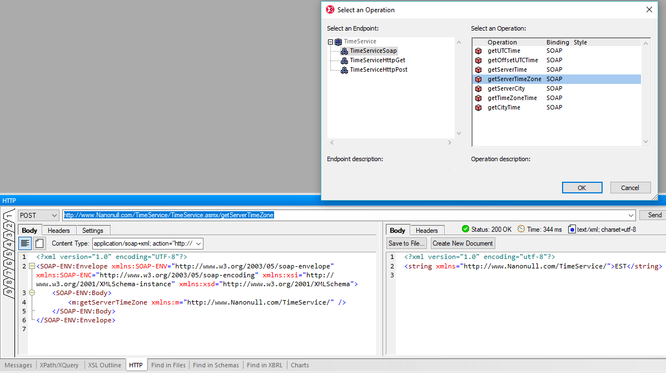Click the TimeService root node icon
The image size is (666, 374).
pyautogui.click(x=338, y=41)
